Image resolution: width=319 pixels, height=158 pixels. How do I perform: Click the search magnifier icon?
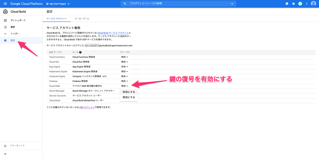click(125, 4)
